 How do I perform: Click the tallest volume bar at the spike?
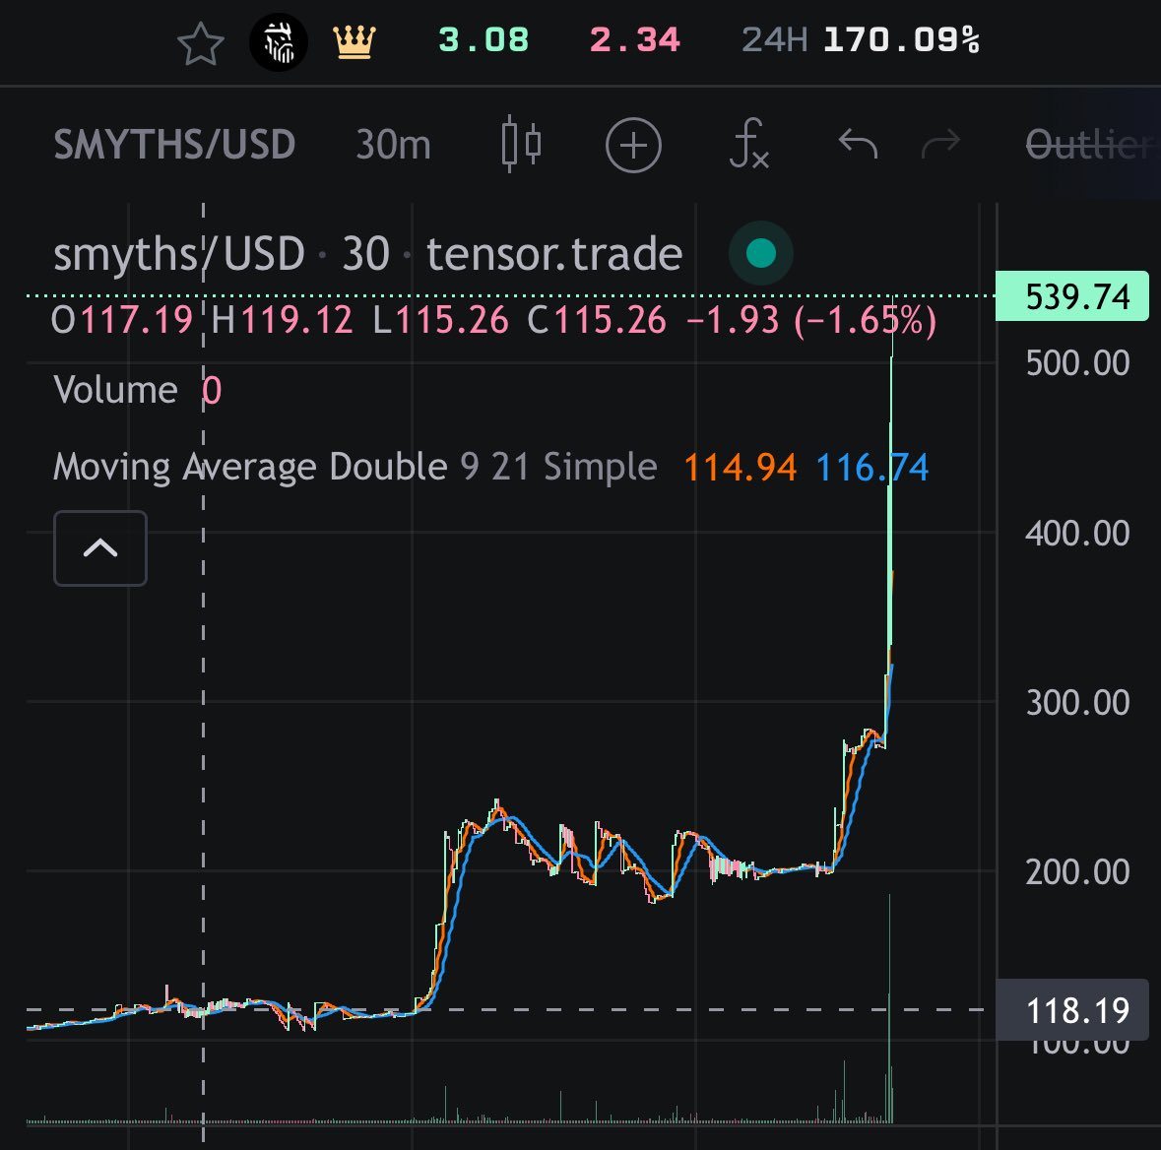click(889, 1008)
